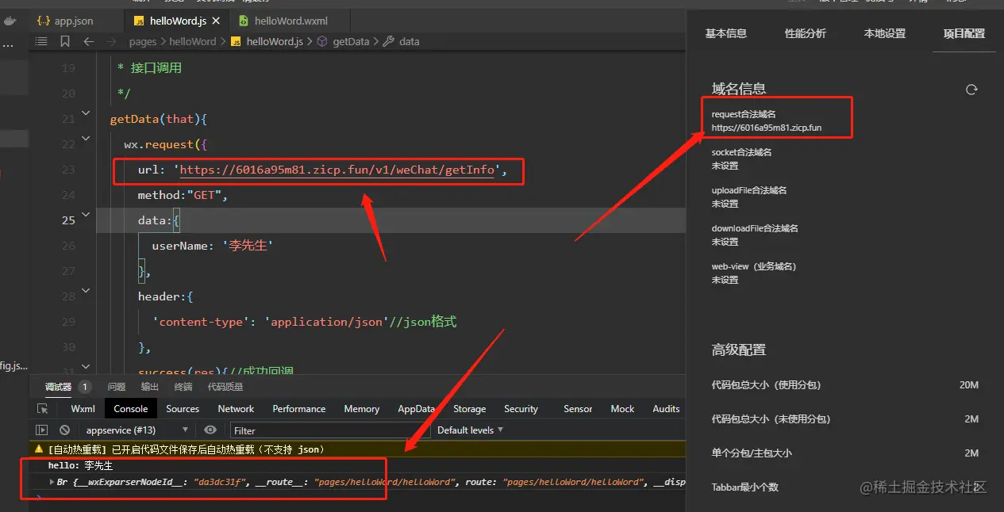
Task: Select the 输出 panel tab
Action: [150, 387]
